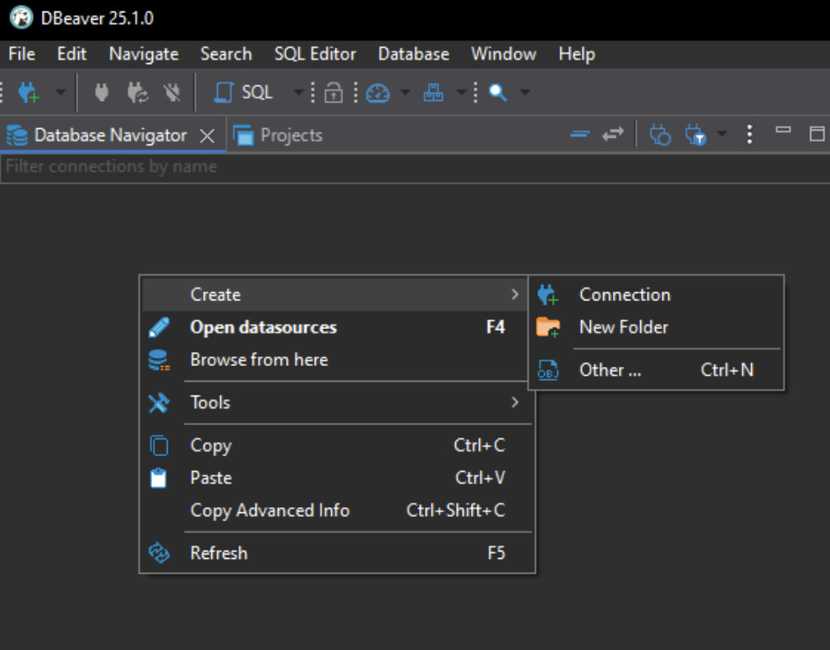Choose Browse from here in context menu
The width and height of the screenshot is (830, 650).
click(335, 359)
